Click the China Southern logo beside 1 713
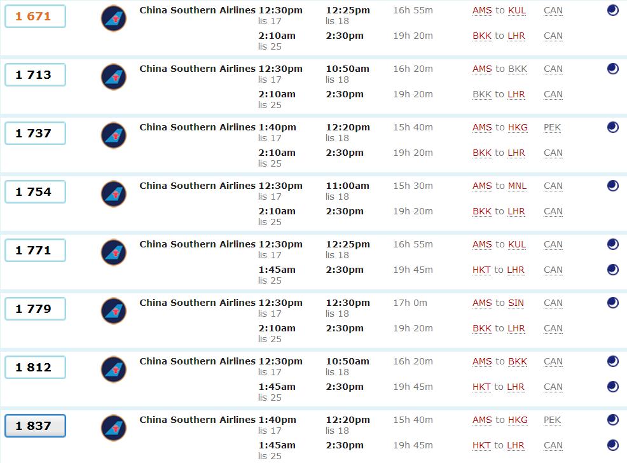627x463 pixels. pos(114,77)
